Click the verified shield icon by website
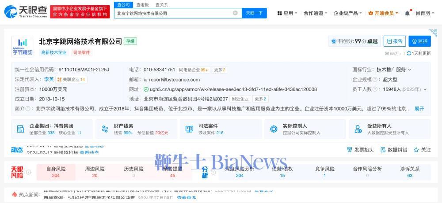 click(146, 89)
